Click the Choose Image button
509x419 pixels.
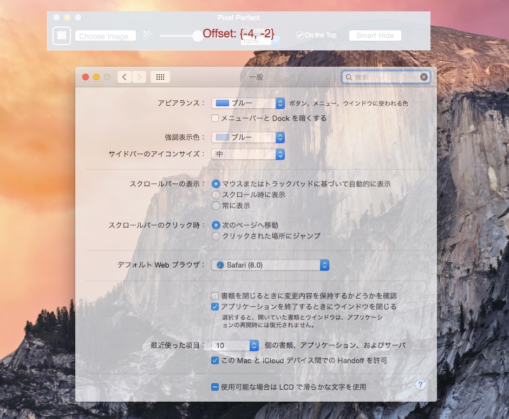pos(106,36)
